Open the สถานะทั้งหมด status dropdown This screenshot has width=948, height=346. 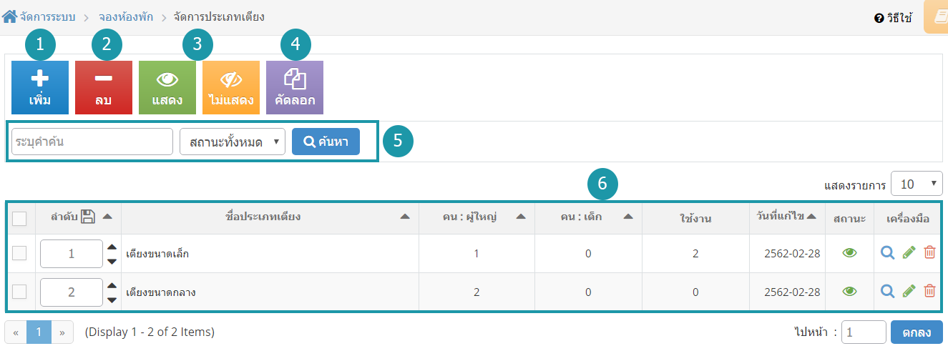[233, 142]
